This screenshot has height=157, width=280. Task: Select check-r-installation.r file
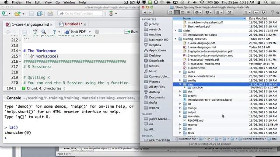pos(201,76)
